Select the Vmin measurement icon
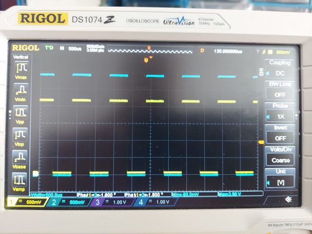The width and height of the screenshot is (312, 234). pyautogui.click(x=21, y=90)
